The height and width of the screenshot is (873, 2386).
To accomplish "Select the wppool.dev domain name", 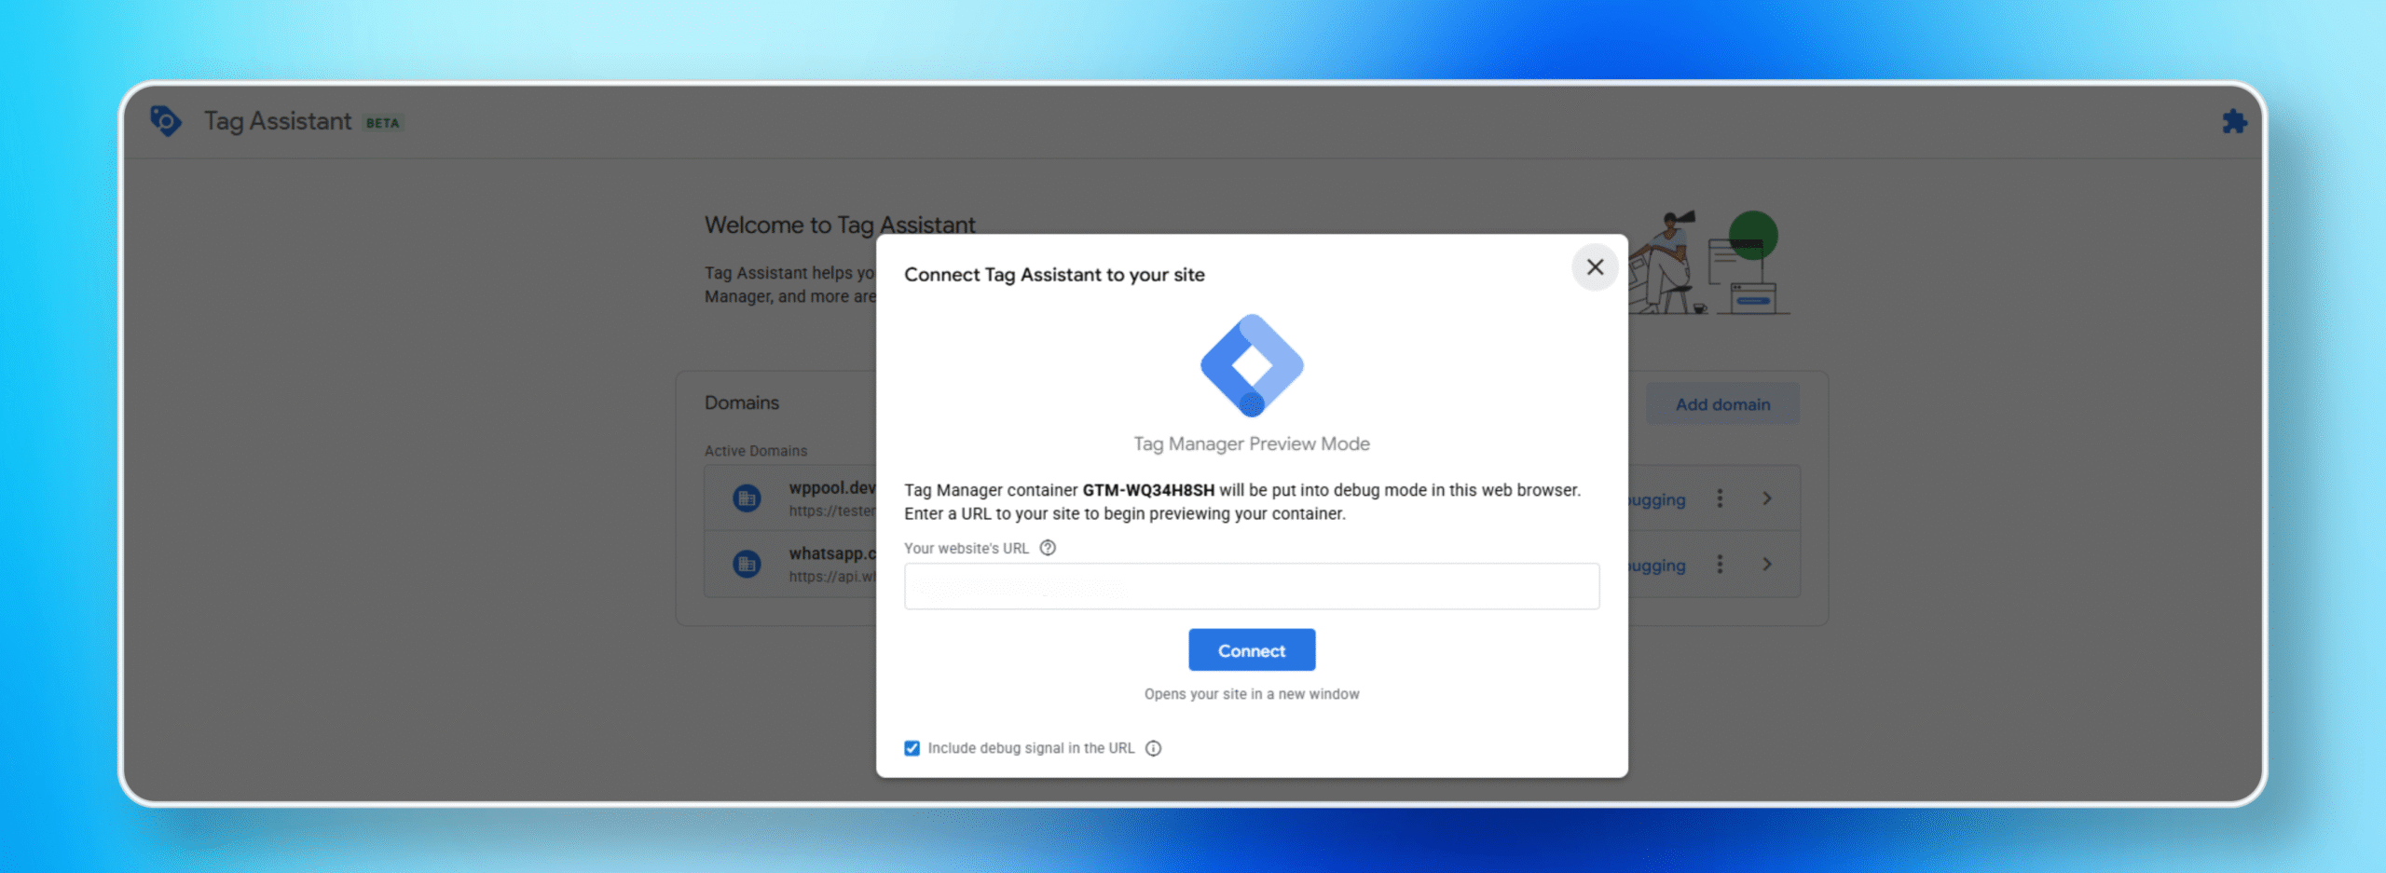I will tap(832, 487).
